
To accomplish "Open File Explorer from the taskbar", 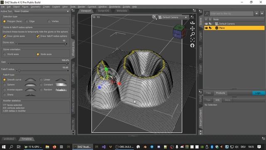I will click(x=47, y=147).
